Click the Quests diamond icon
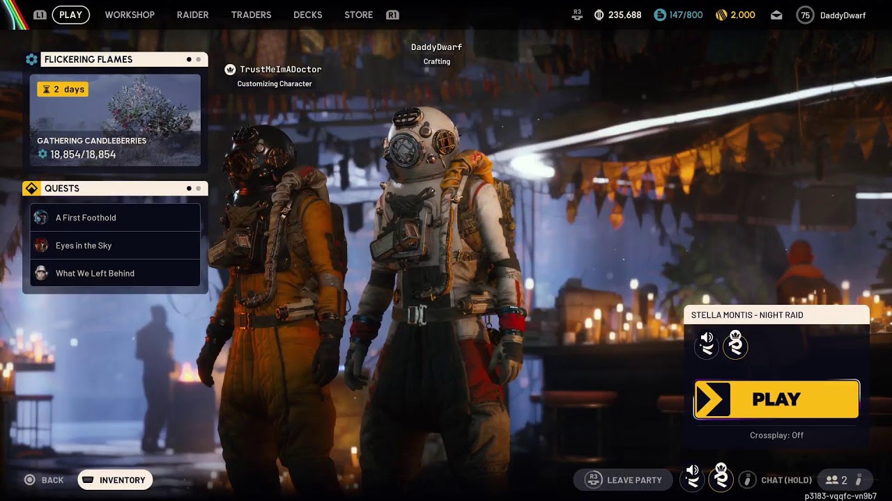Viewport: 892px width, 501px height. point(31,189)
